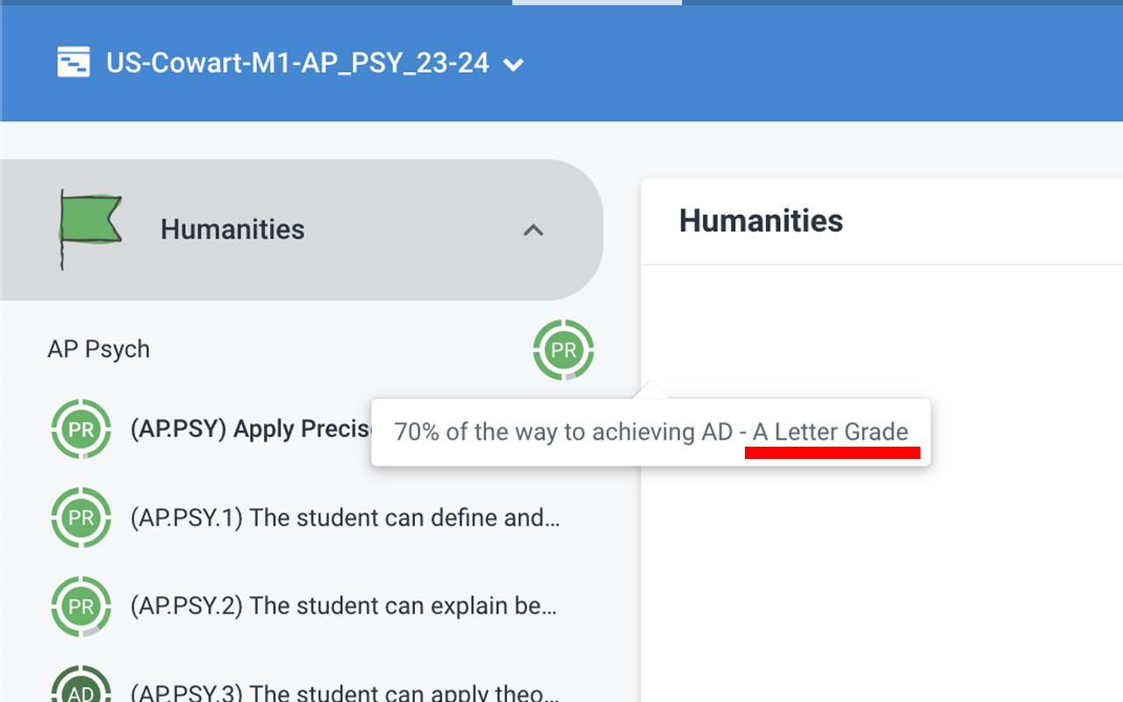Click the light tab indicator at top

click(x=597, y=3)
